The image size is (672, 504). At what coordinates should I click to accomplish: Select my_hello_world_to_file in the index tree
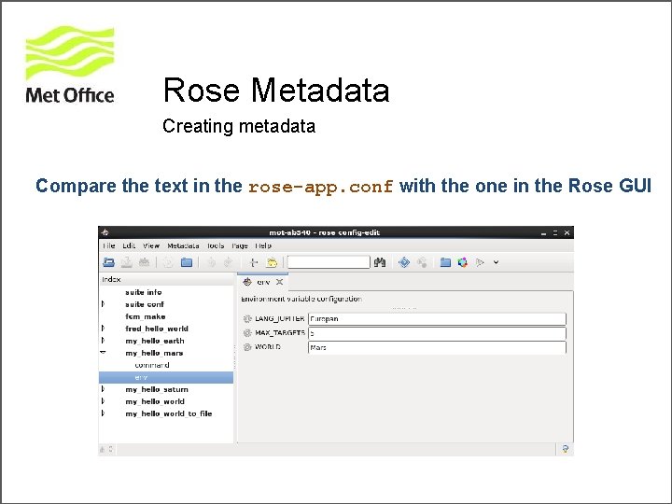pos(169,413)
